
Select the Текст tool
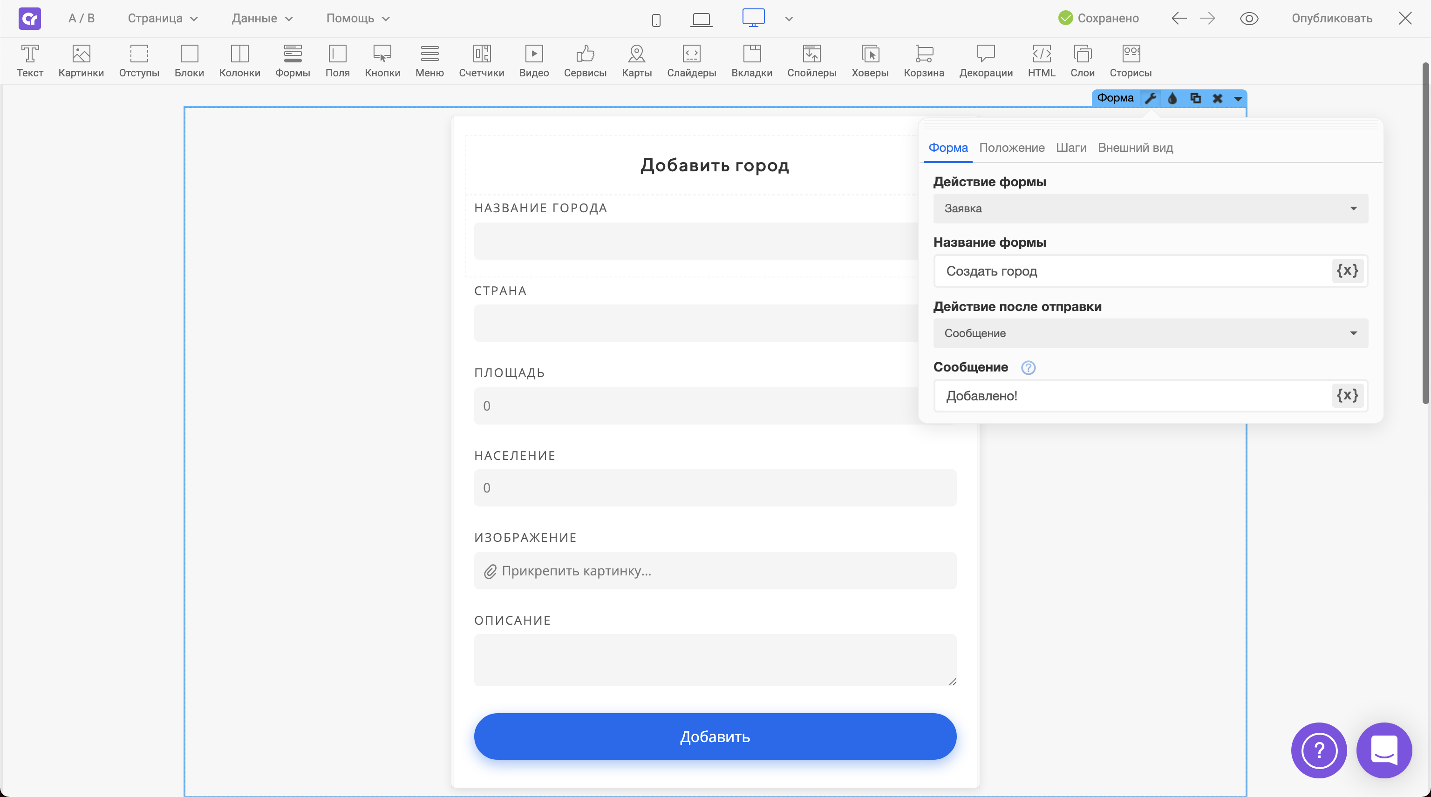coord(29,61)
